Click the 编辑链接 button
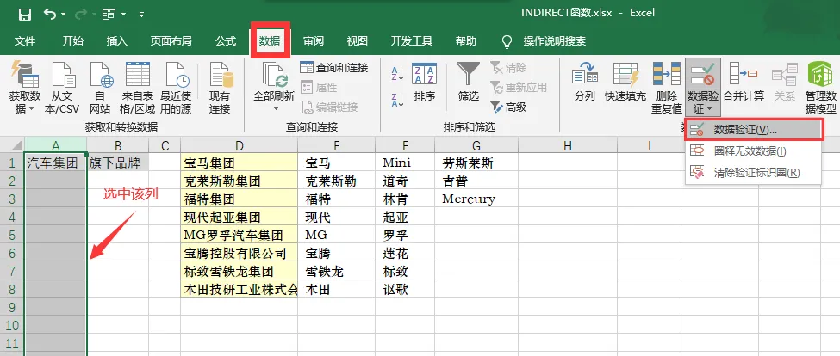This screenshot has height=356, width=840. pyautogui.click(x=329, y=107)
